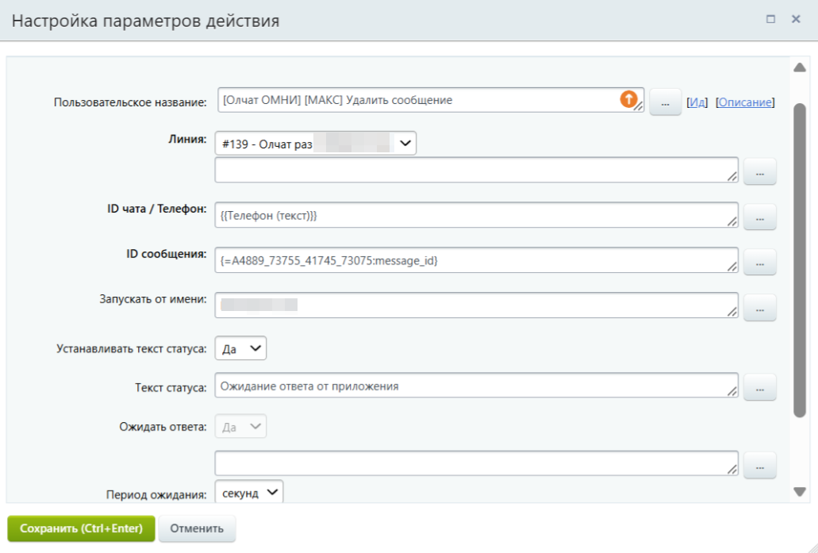Image resolution: width=818 pixels, height=553 pixels.
Task: Click the vertical scrollbar thumb
Action: (799, 259)
